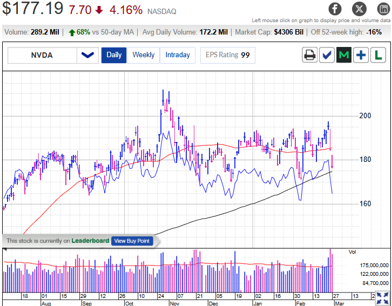
Task: Click the View Buy Point button
Action: coord(132,241)
